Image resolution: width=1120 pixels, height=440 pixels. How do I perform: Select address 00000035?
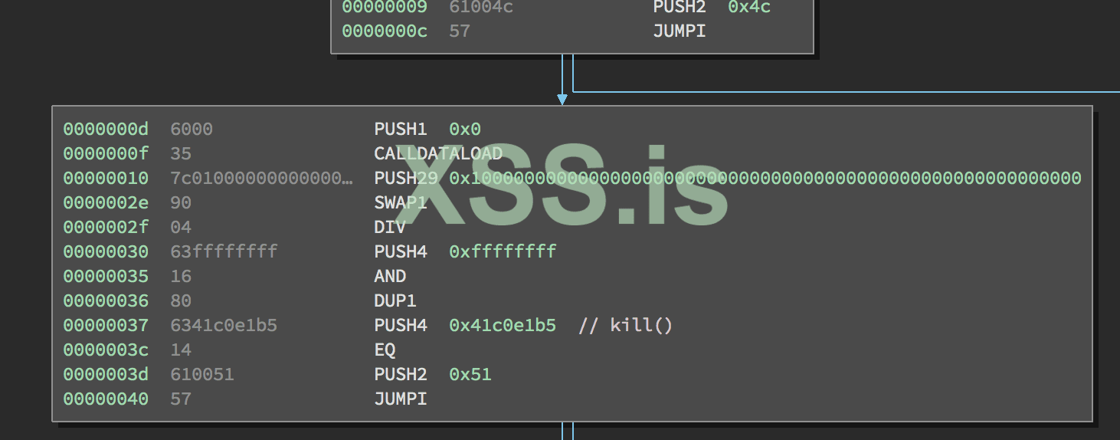[106, 277]
